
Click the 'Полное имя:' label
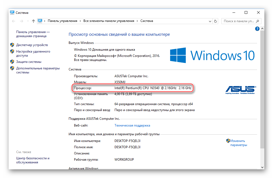[x=83, y=147]
